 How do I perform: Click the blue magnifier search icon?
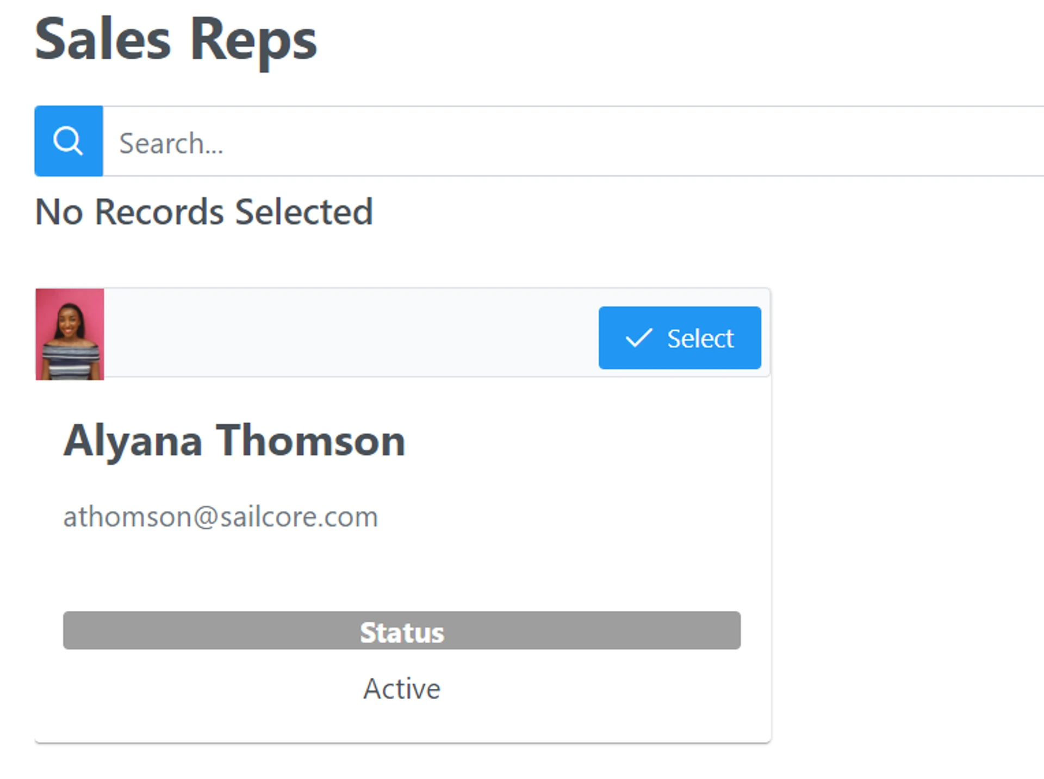pos(69,141)
